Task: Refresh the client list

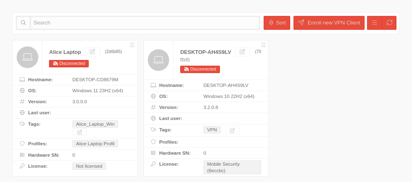Action: point(389,23)
